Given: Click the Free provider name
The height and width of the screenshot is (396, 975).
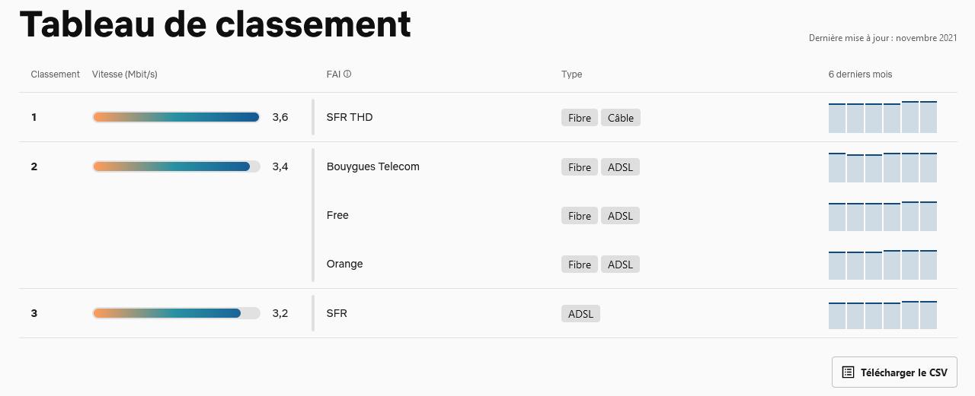Looking at the screenshot, I should click(337, 215).
